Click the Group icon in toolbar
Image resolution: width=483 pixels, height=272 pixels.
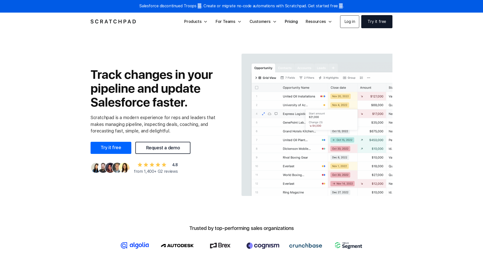coord(345,78)
